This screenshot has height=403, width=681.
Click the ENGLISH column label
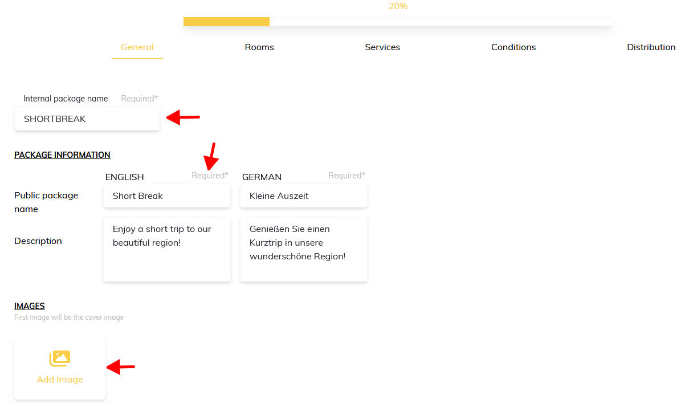[x=125, y=177]
